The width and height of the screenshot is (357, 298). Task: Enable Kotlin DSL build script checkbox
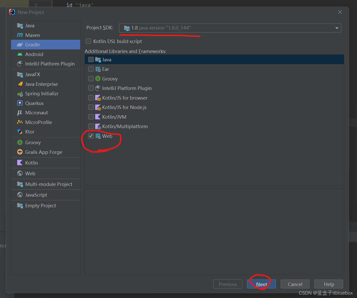(88, 41)
